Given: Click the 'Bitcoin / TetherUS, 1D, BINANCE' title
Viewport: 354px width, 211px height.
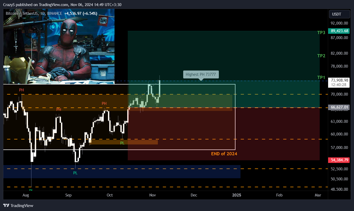Looking at the screenshot, I should 34,13.
